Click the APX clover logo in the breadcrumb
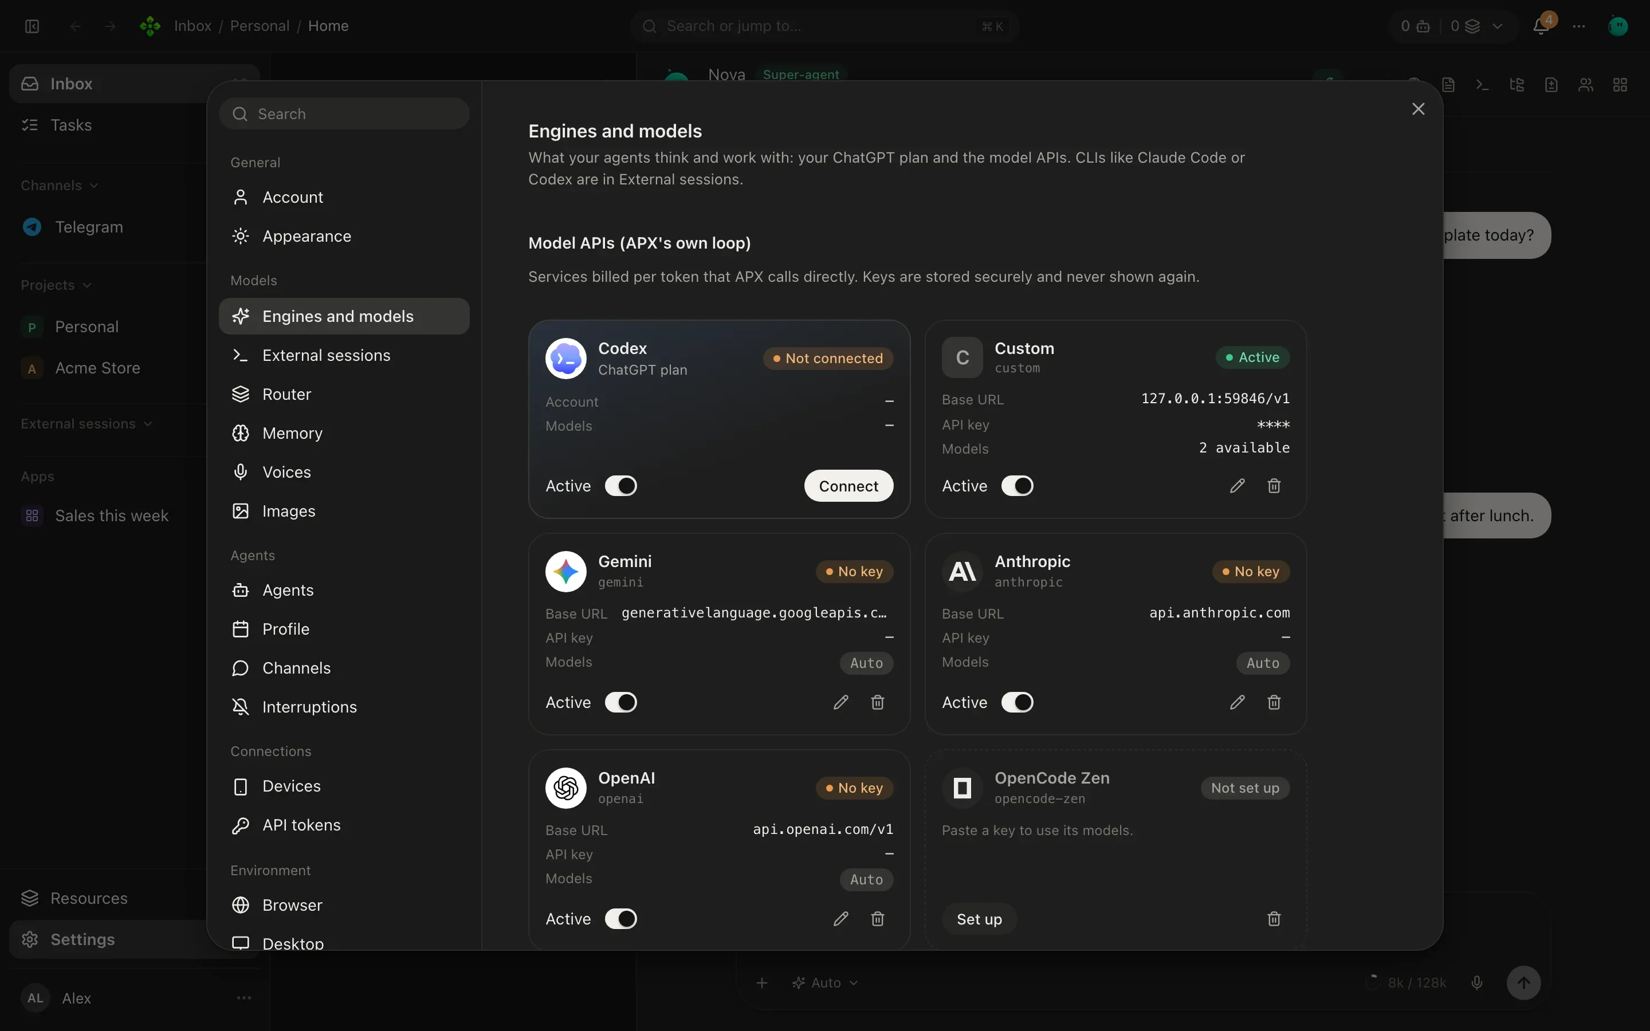 150,26
